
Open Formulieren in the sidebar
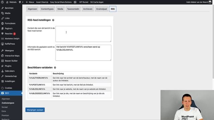point(10,23)
